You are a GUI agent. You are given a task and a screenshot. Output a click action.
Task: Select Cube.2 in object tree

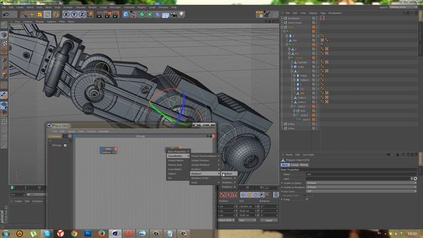pos(301,102)
